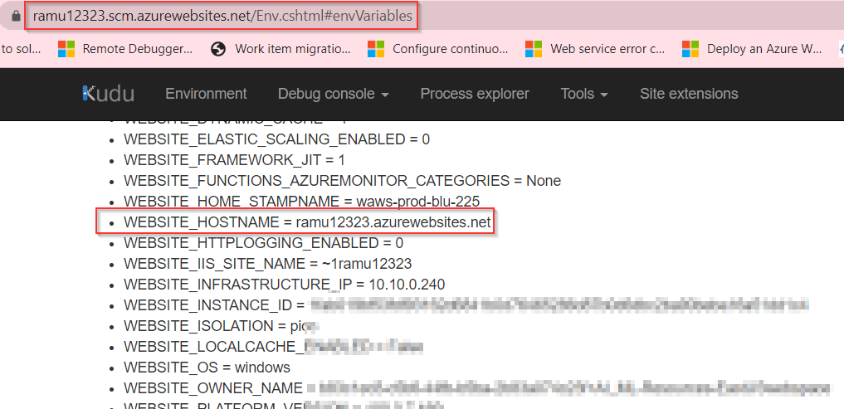Viewport: 844px width, 409px height.
Task: Open the Configure continuous bookmark
Action: 450,49
